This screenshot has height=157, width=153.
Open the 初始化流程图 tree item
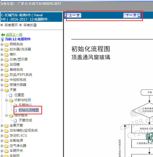pos(29,110)
